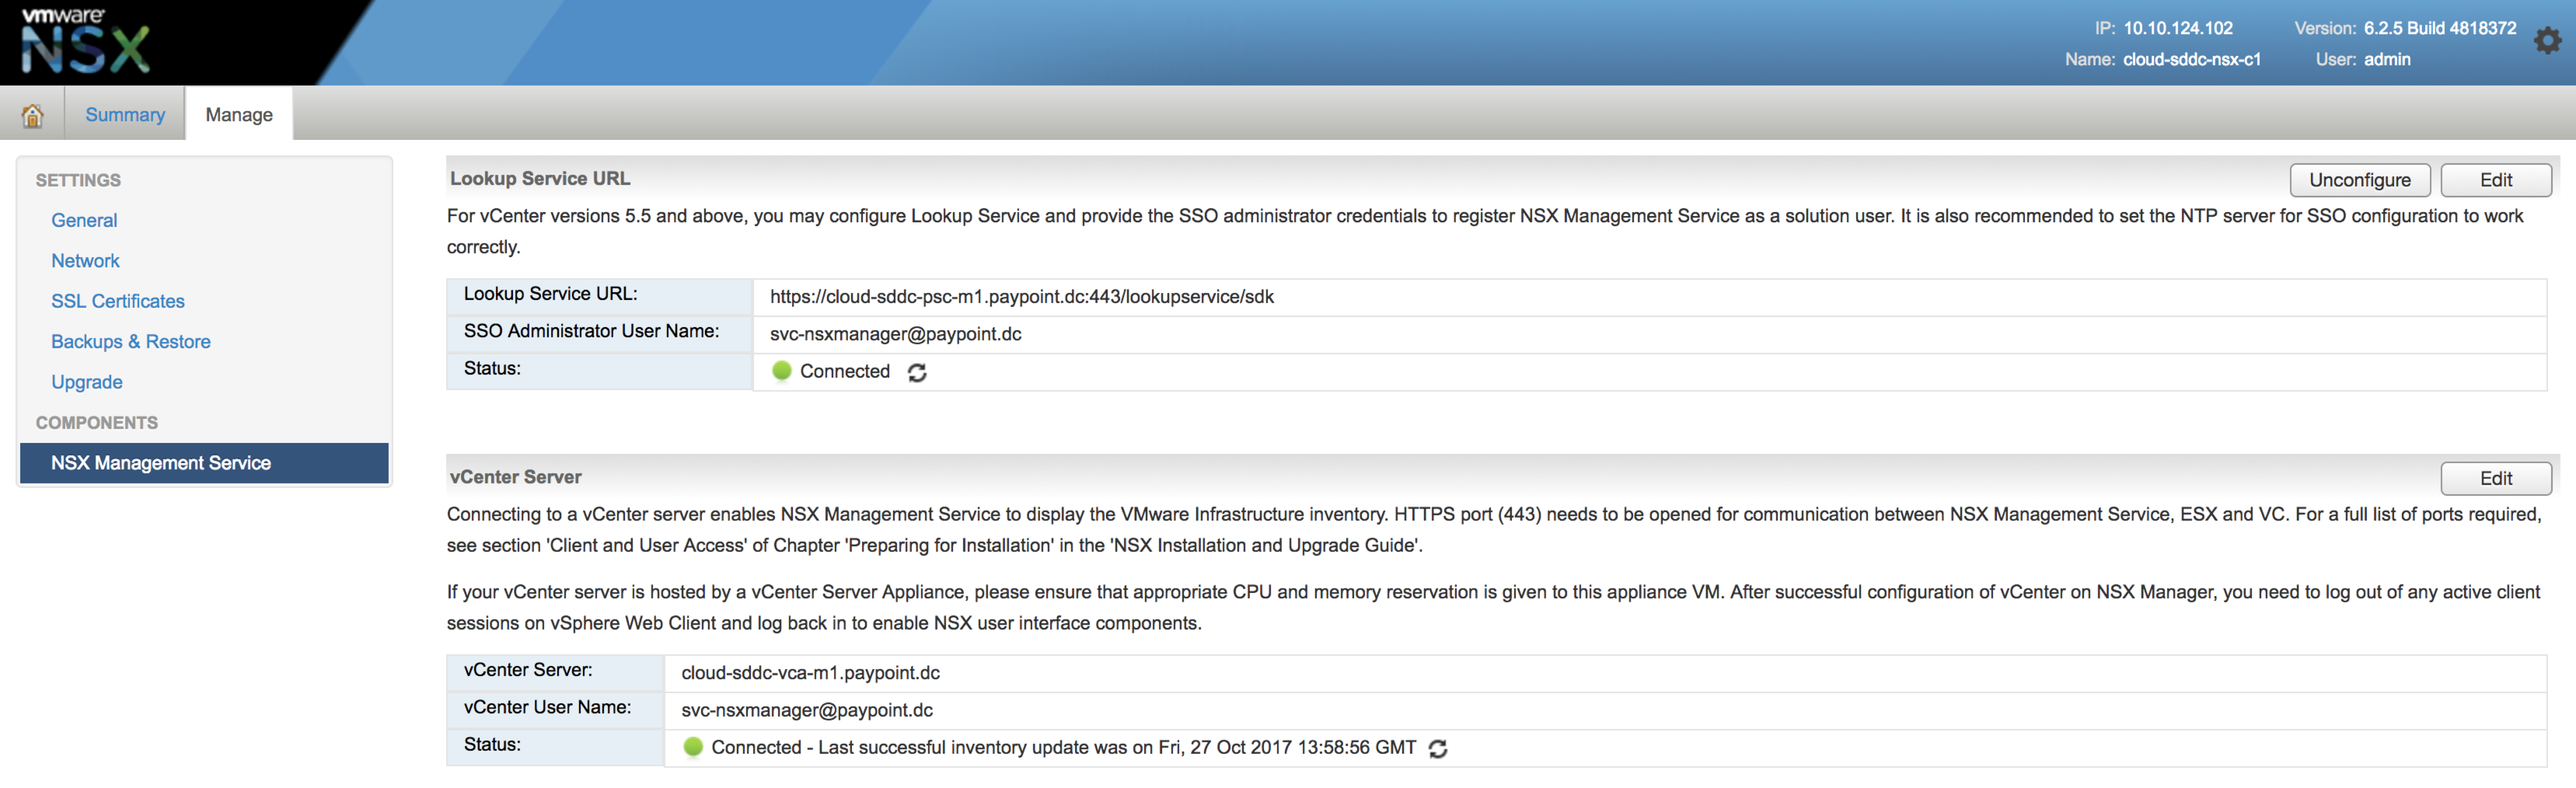Open the Upgrade page
This screenshot has width=2576, height=788.
point(87,382)
